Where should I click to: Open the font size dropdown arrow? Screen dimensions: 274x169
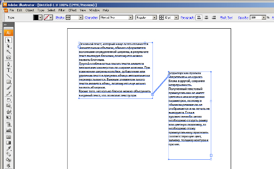[x=176, y=18]
